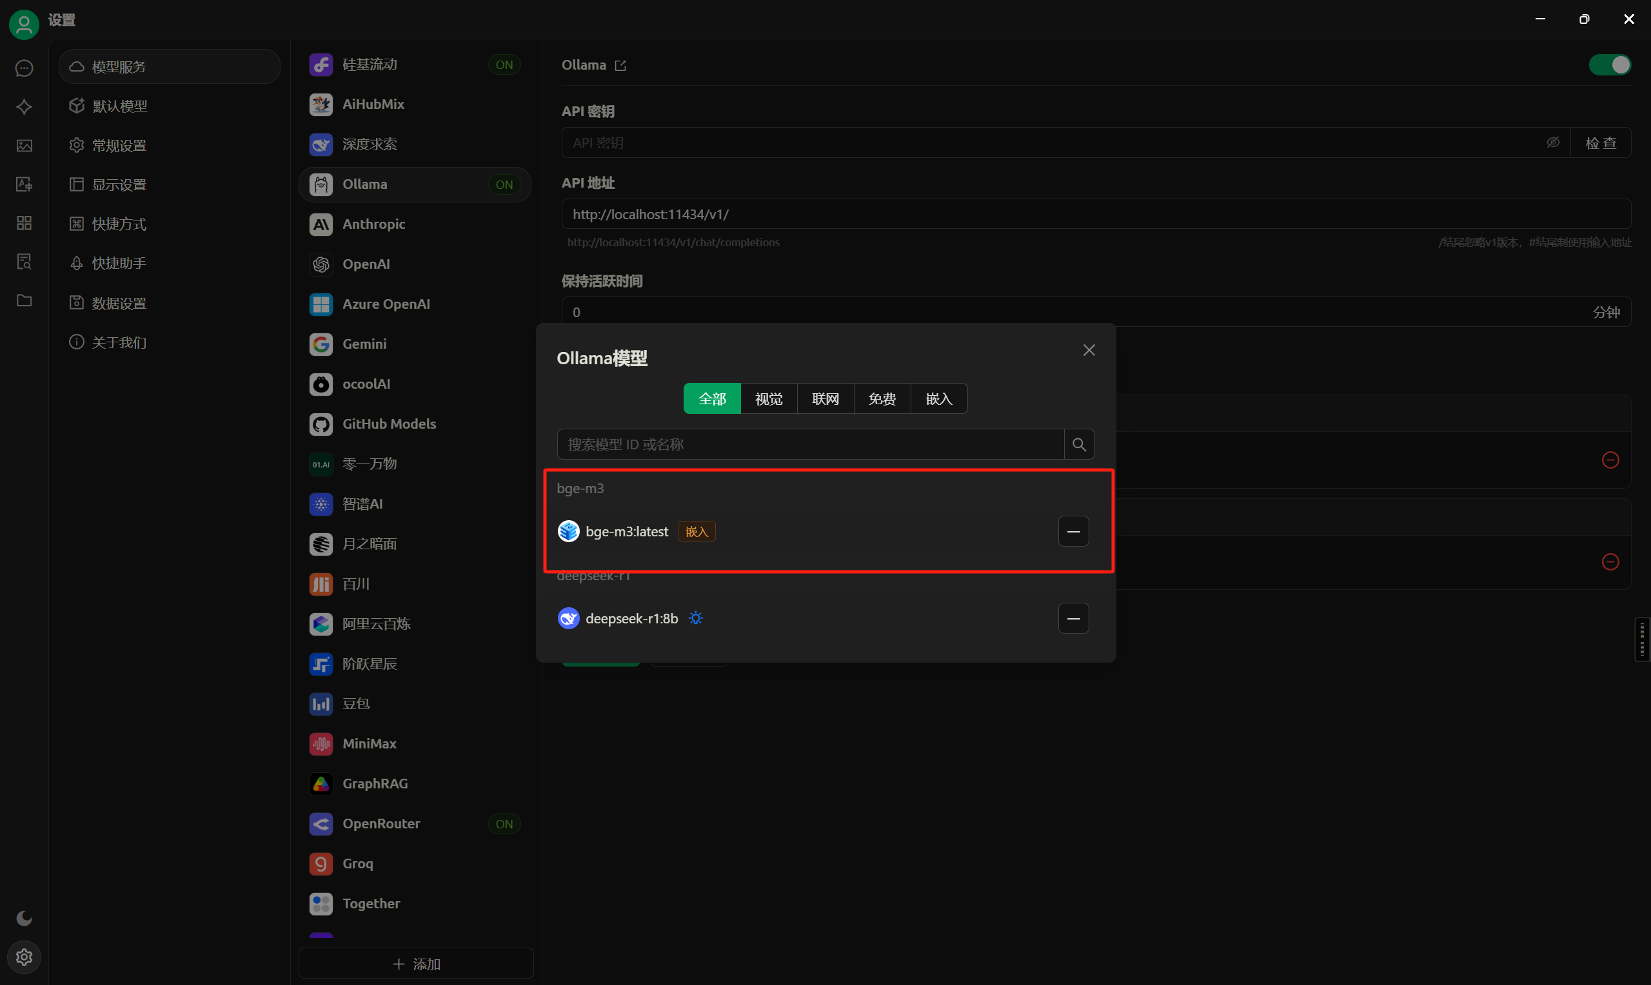
Task: Select the 视觉 filter tab
Action: pos(768,399)
